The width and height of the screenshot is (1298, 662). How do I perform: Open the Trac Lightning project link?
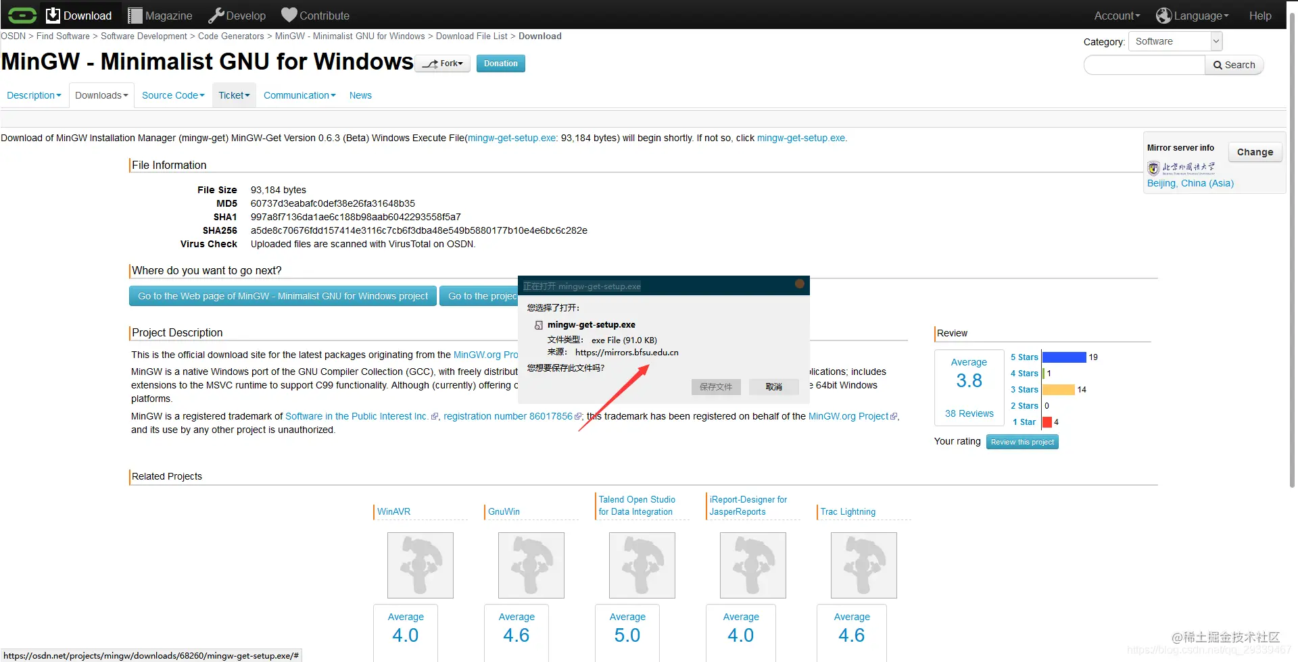(848, 512)
